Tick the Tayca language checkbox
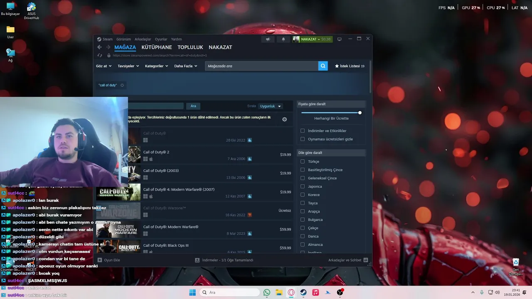The width and height of the screenshot is (532, 299). coord(303,203)
